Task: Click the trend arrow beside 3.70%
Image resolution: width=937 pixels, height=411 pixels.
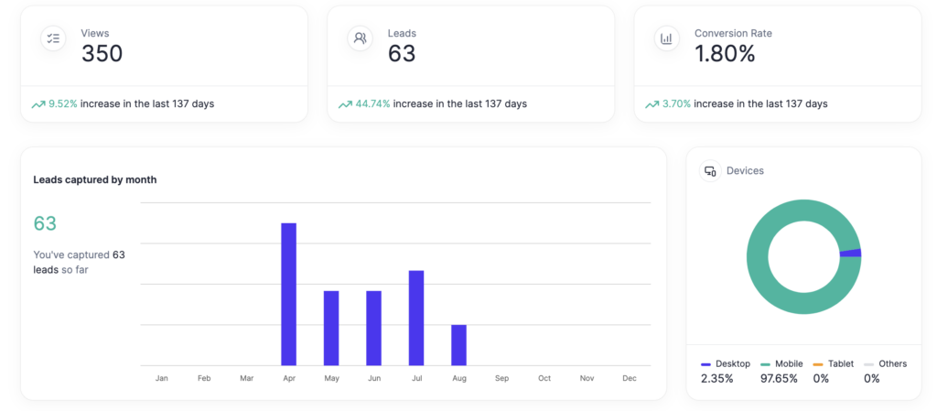Action: pos(652,104)
